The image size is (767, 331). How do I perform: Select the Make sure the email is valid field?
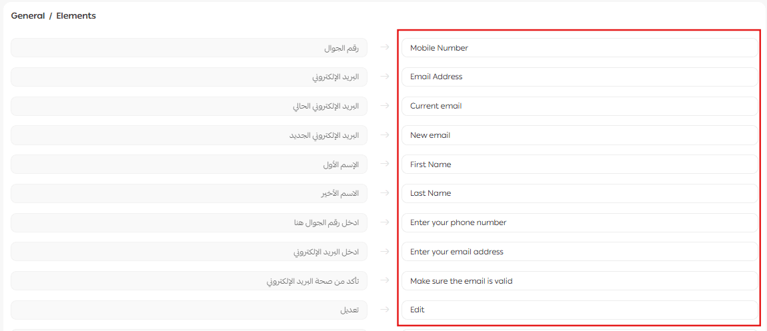(579, 281)
